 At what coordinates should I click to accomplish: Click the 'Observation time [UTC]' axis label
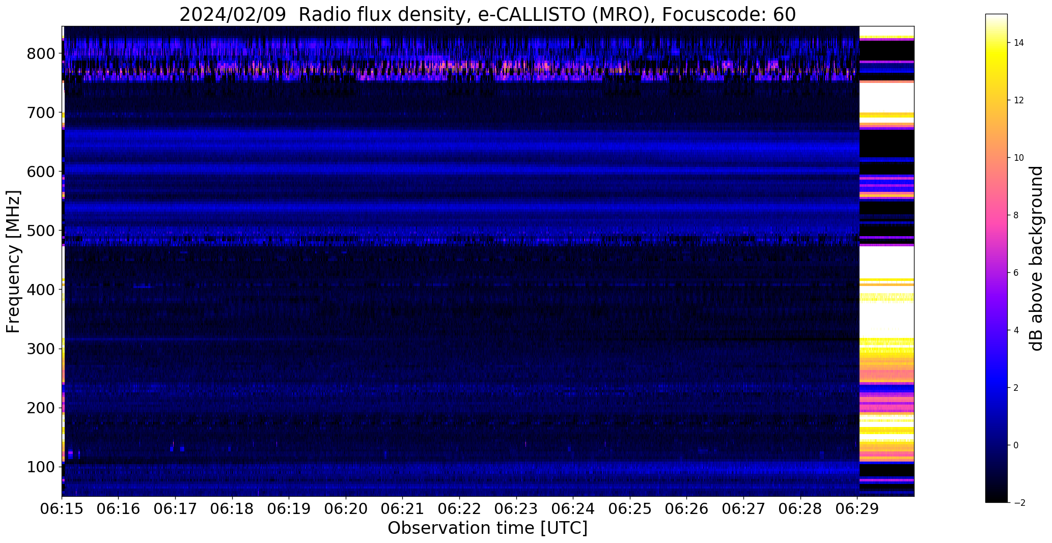[487, 528]
